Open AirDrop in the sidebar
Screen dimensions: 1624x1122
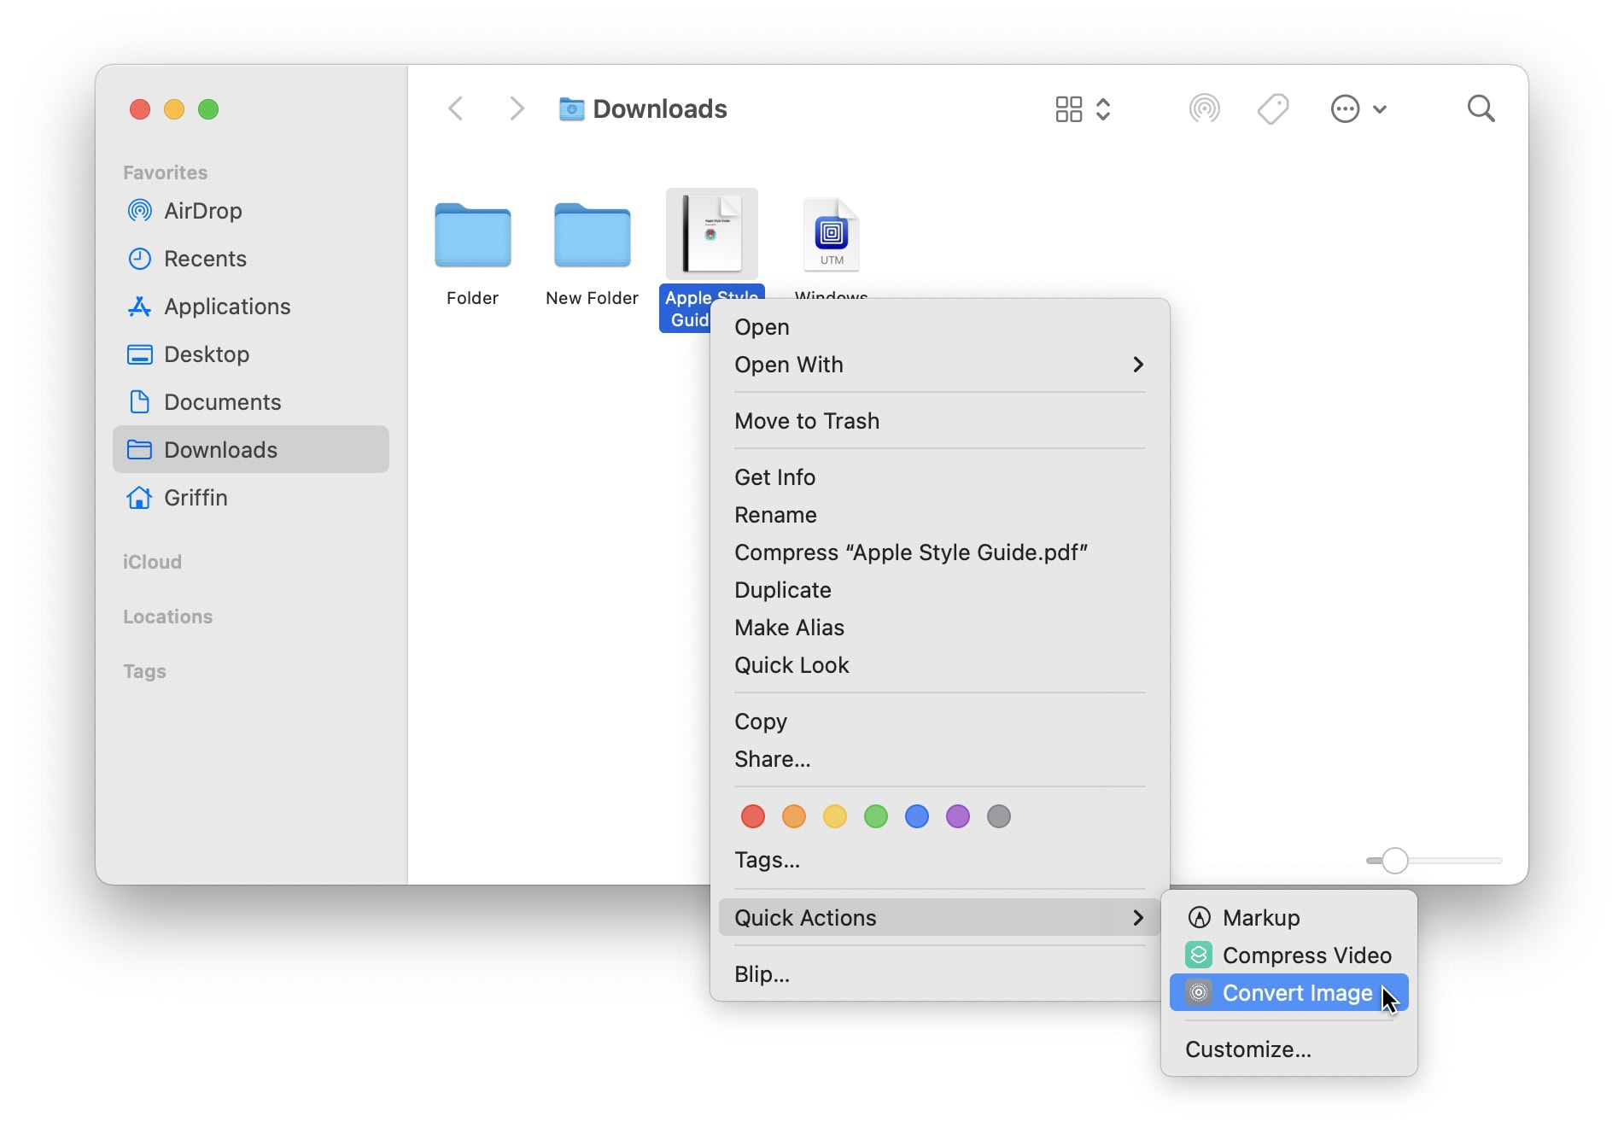click(202, 211)
